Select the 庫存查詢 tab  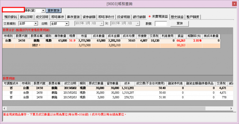73,17
